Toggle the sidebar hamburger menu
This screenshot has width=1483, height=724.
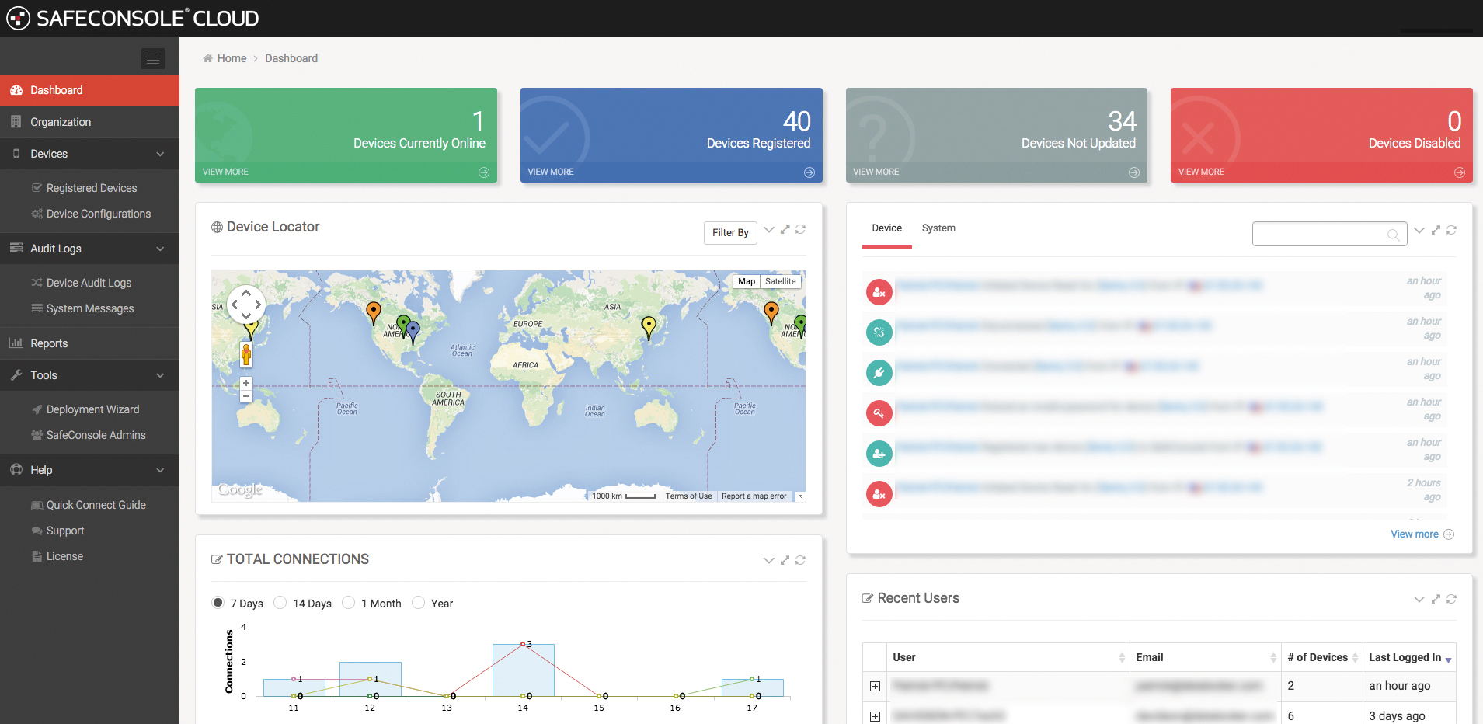click(153, 58)
